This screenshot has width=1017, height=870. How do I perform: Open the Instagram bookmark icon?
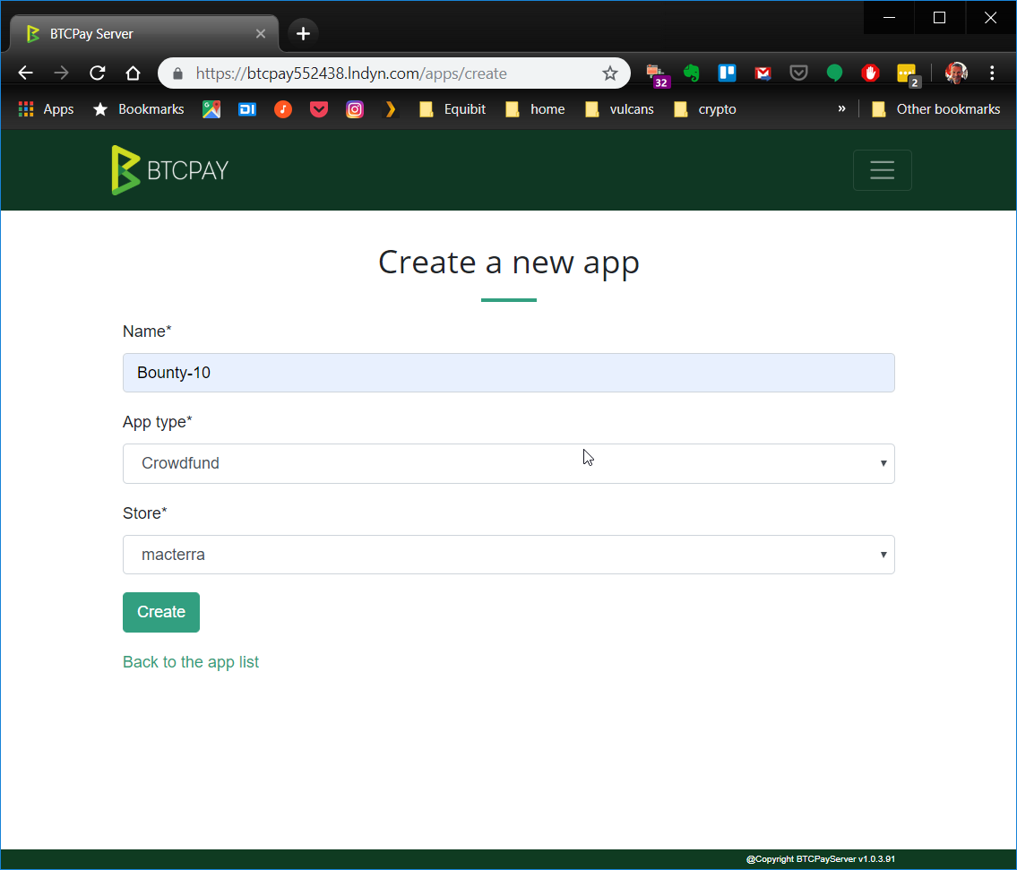coord(354,108)
